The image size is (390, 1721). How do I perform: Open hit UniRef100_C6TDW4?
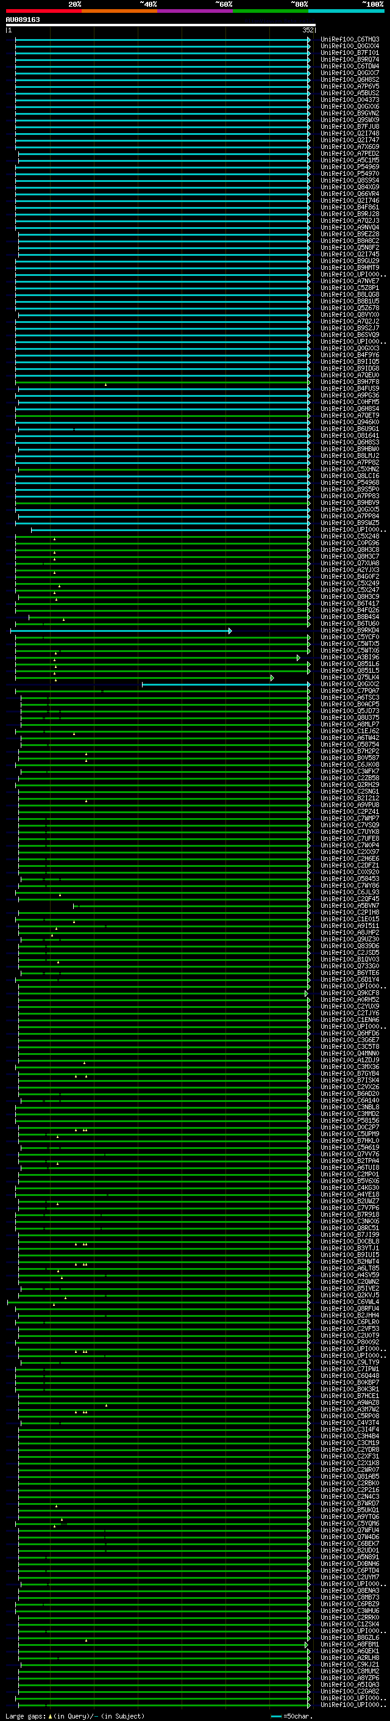[x=350, y=66]
